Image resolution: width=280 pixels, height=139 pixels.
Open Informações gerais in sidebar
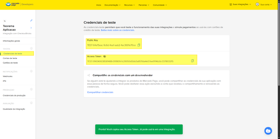(11, 41)
